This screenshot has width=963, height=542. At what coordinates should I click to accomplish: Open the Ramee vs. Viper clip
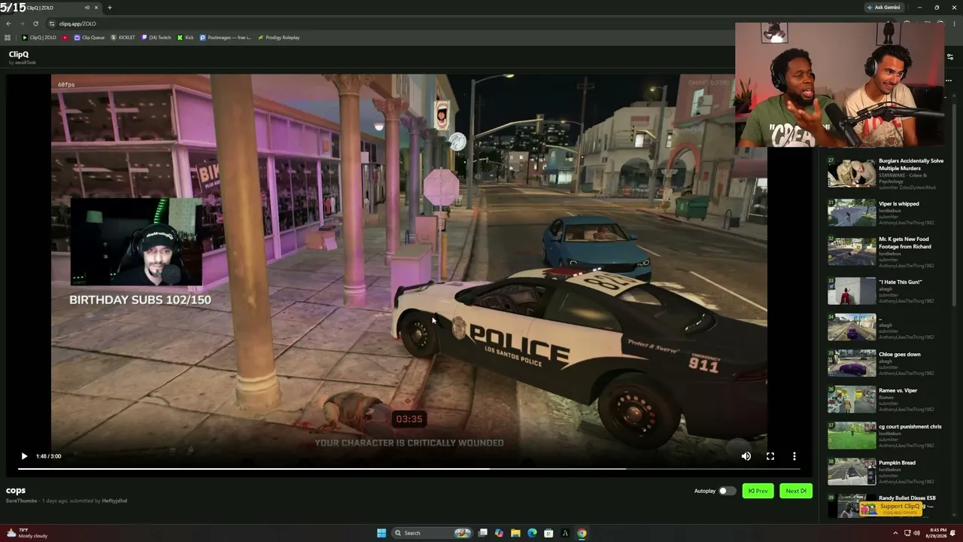(x=886, y=400)
